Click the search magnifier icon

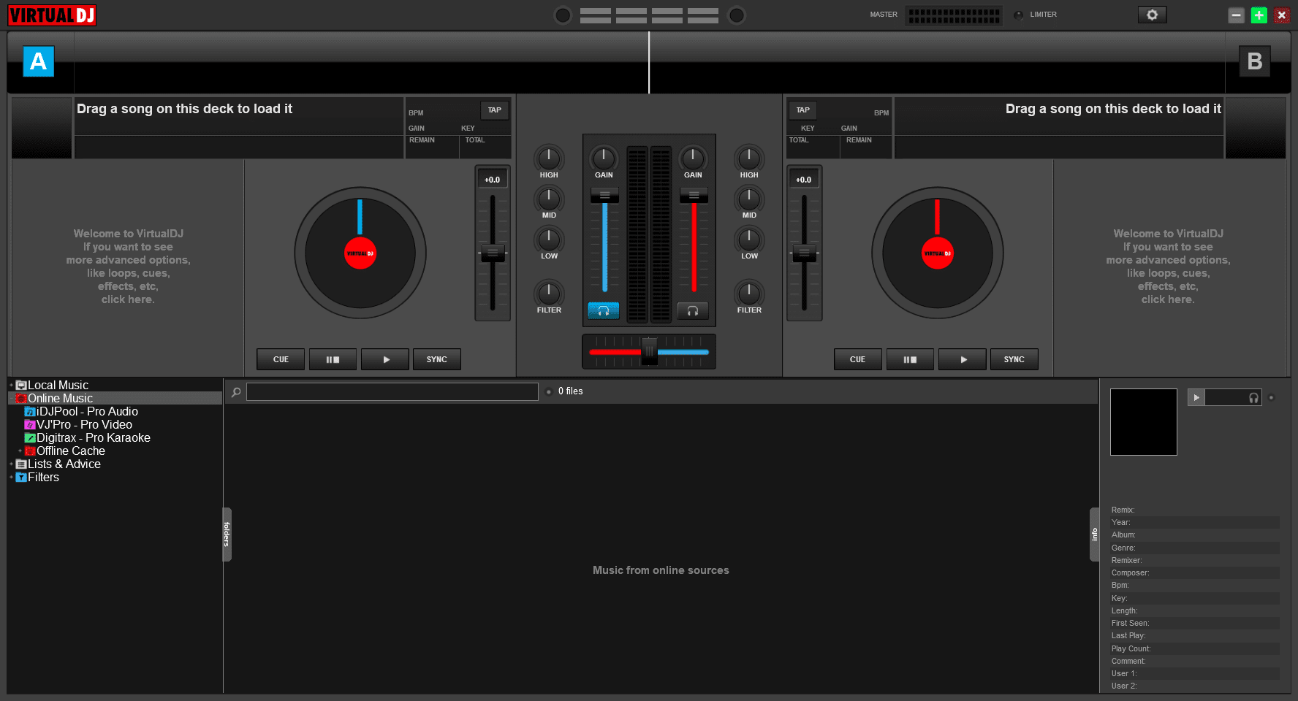click(236, 392)
